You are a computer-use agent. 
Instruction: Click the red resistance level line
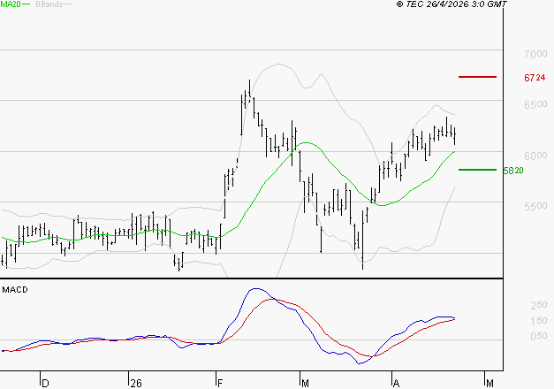[477, 77]
